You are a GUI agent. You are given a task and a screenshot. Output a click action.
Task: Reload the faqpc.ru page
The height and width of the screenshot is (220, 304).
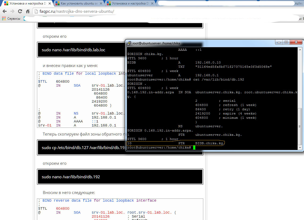pyautogui.click(x=20, y=11)
